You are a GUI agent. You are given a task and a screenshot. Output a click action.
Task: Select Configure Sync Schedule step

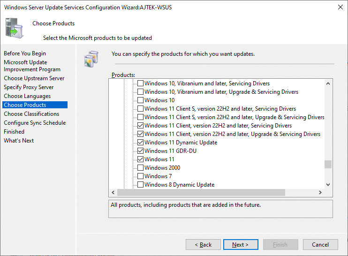[x=35, y=123]
